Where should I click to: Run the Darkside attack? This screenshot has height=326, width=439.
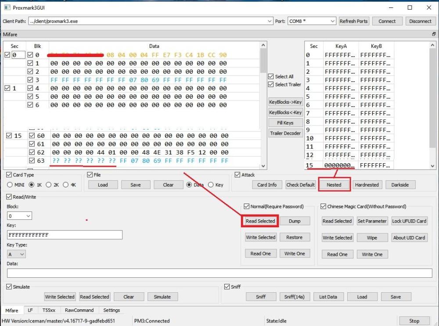click(400, 185)
